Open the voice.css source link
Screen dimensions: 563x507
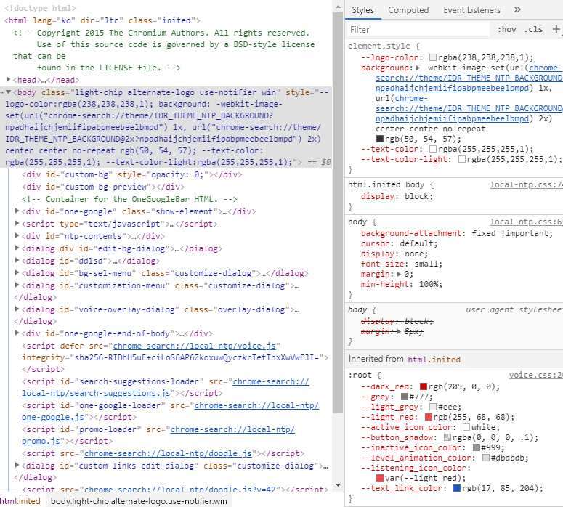click(x=535, y=375)
